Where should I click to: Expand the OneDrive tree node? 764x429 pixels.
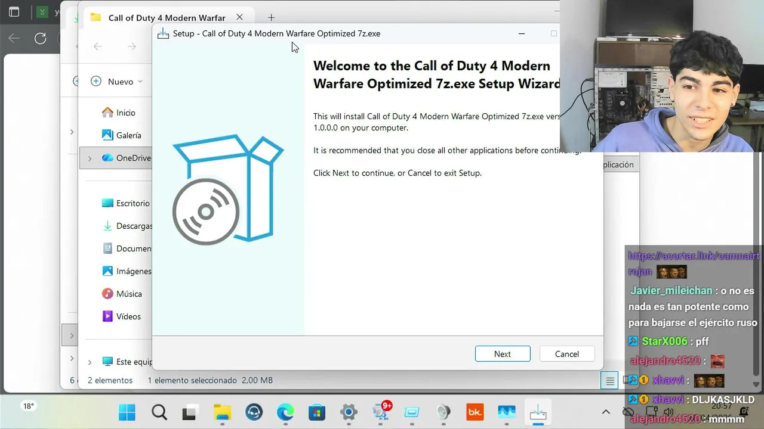[x=90, y=158]
